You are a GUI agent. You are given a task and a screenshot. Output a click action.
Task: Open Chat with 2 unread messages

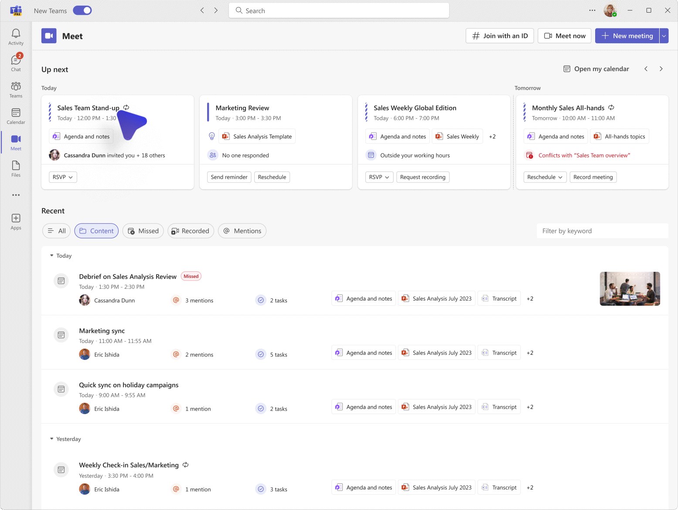click(x=16, y=63)
